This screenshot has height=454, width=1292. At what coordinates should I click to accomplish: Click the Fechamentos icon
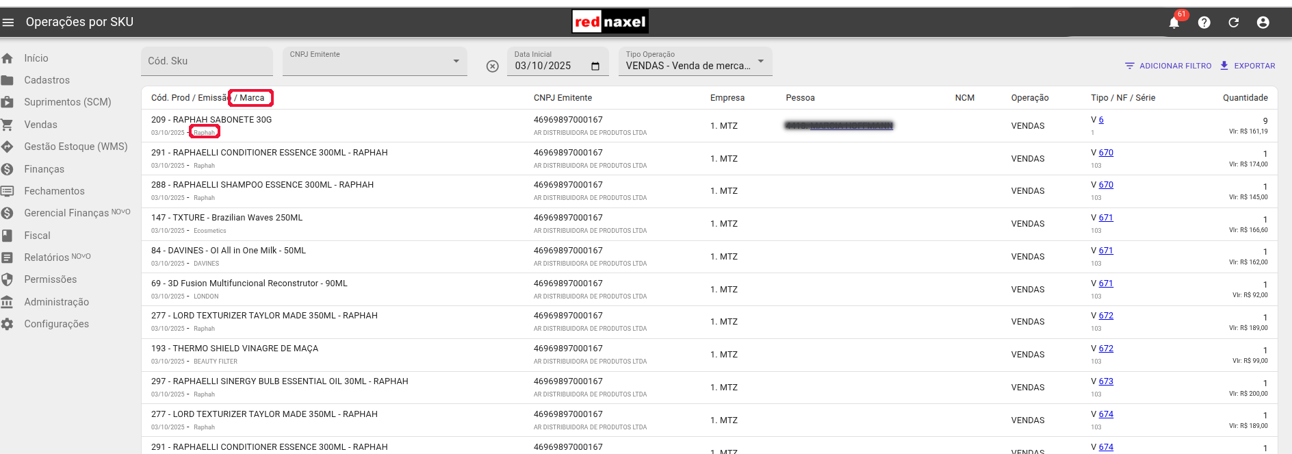click(x=8, y=191)
